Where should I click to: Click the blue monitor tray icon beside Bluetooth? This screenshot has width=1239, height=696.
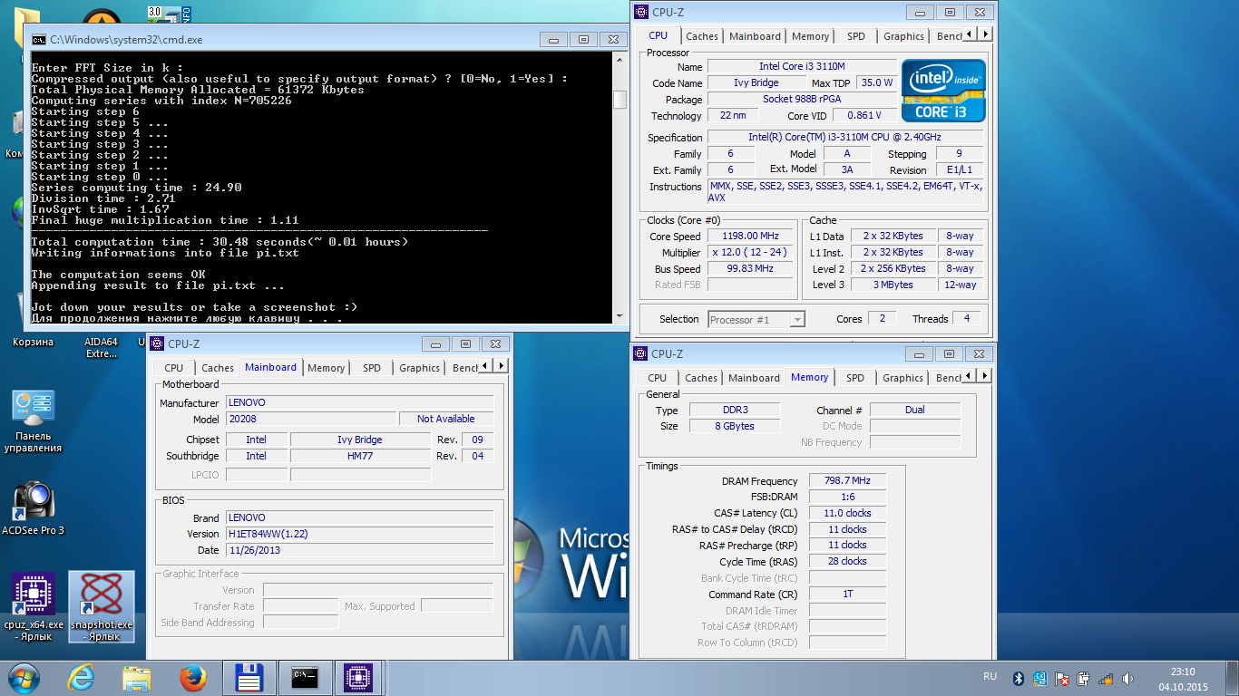[x=1039, y=678]
